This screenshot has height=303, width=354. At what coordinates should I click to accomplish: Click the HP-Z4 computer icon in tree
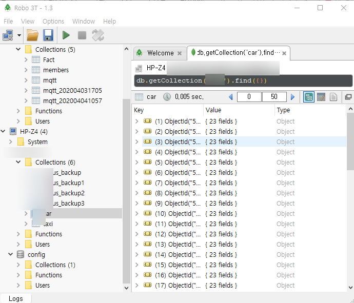pos(13,131)
